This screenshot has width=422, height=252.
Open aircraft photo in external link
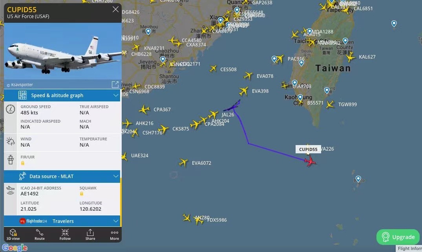[x=115, y=85]
